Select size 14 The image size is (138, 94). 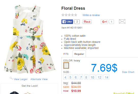106,77
